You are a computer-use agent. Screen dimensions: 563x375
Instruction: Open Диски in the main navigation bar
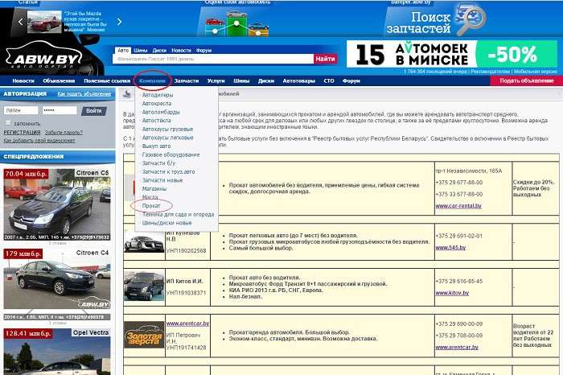click(x=266, y=80)
